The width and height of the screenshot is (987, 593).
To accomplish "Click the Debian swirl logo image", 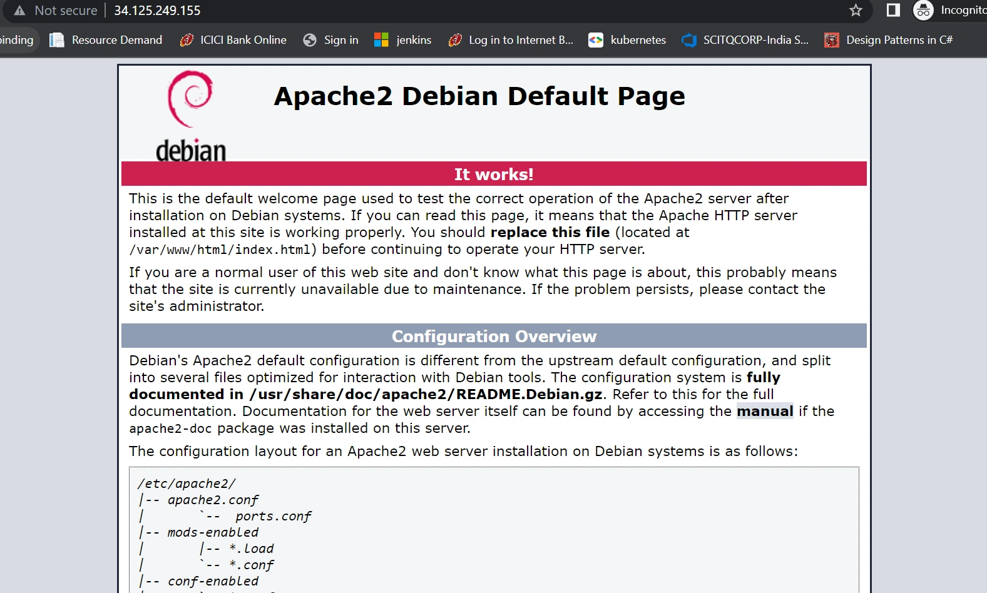I will (x=191, y=116).
